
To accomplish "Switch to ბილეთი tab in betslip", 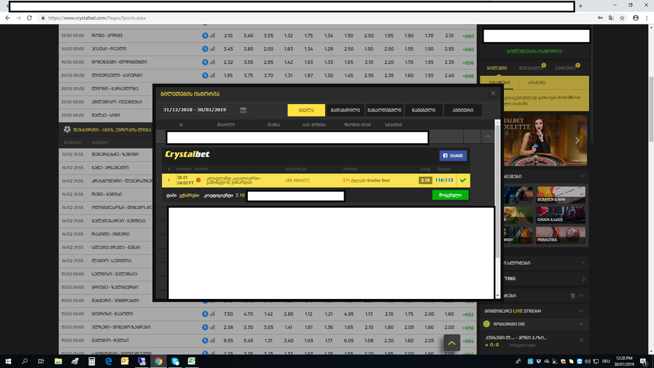I will coord(497,68).
